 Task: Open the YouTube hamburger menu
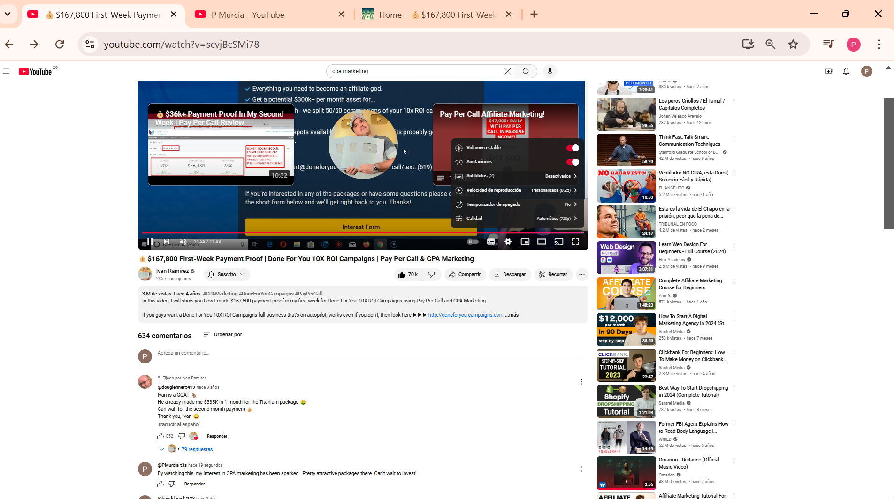(x=6, y=71)
